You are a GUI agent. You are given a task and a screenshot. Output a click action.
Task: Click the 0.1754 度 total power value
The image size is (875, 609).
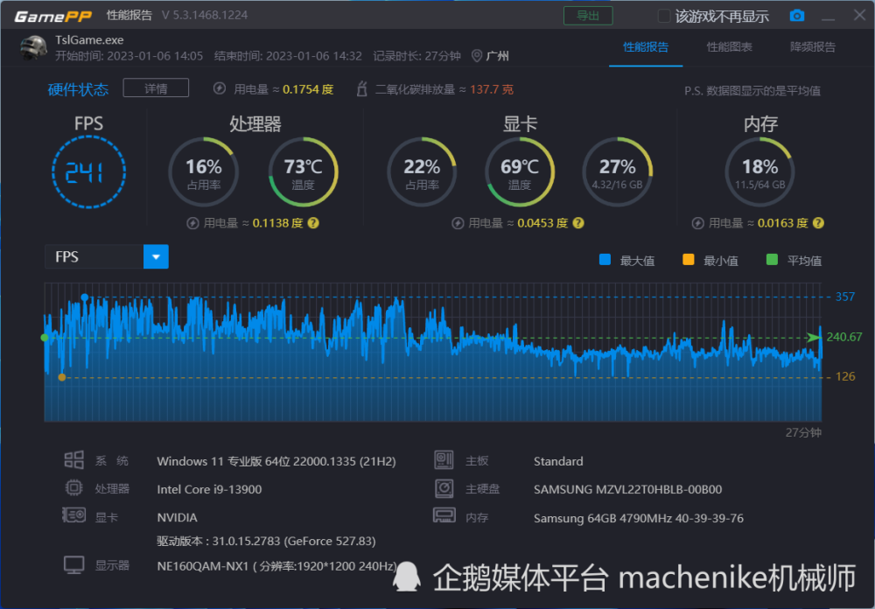coord(308,89)
